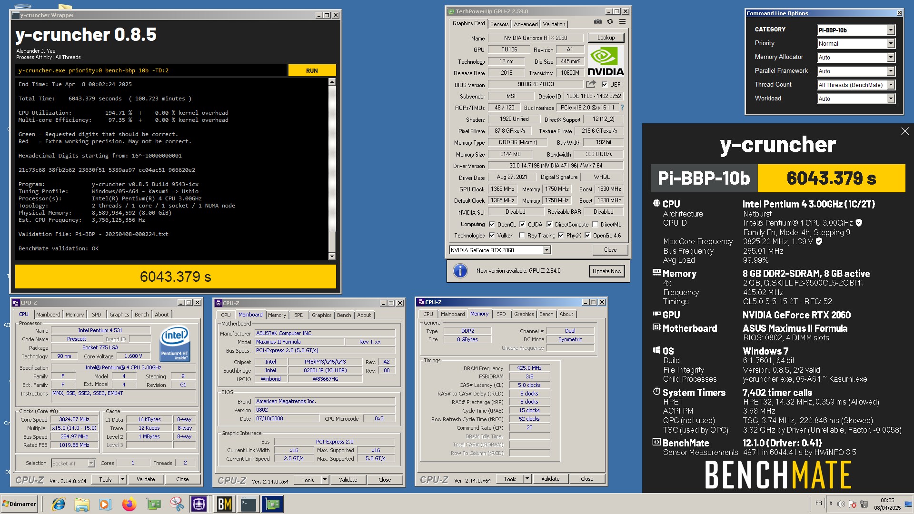Click the Intel Pentium 4 HT logo
The image size is (914, 514).
coord(175,343)
